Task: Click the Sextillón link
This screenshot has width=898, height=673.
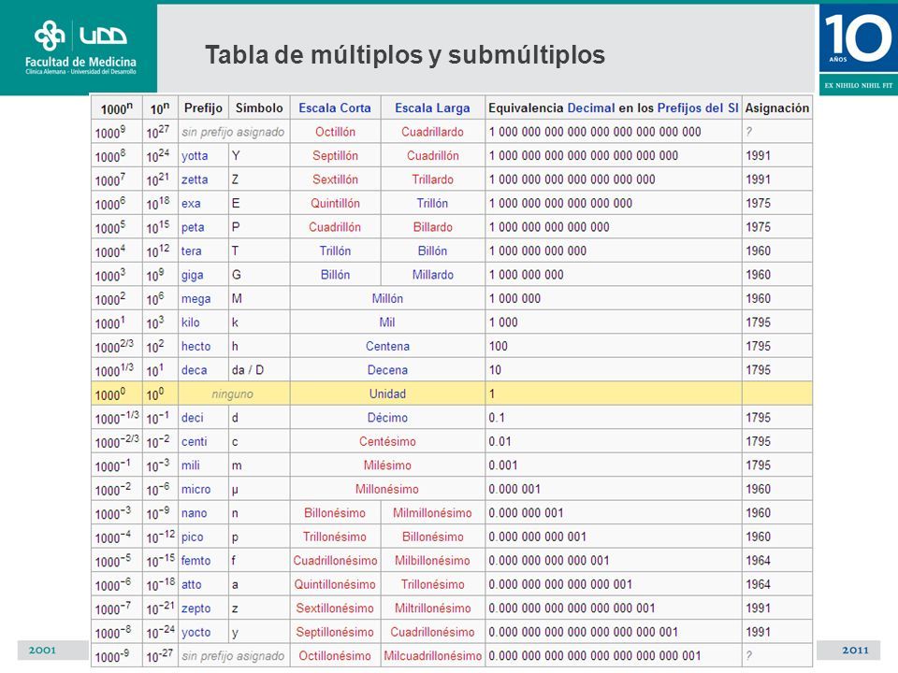Action: (x=335, y=179)
